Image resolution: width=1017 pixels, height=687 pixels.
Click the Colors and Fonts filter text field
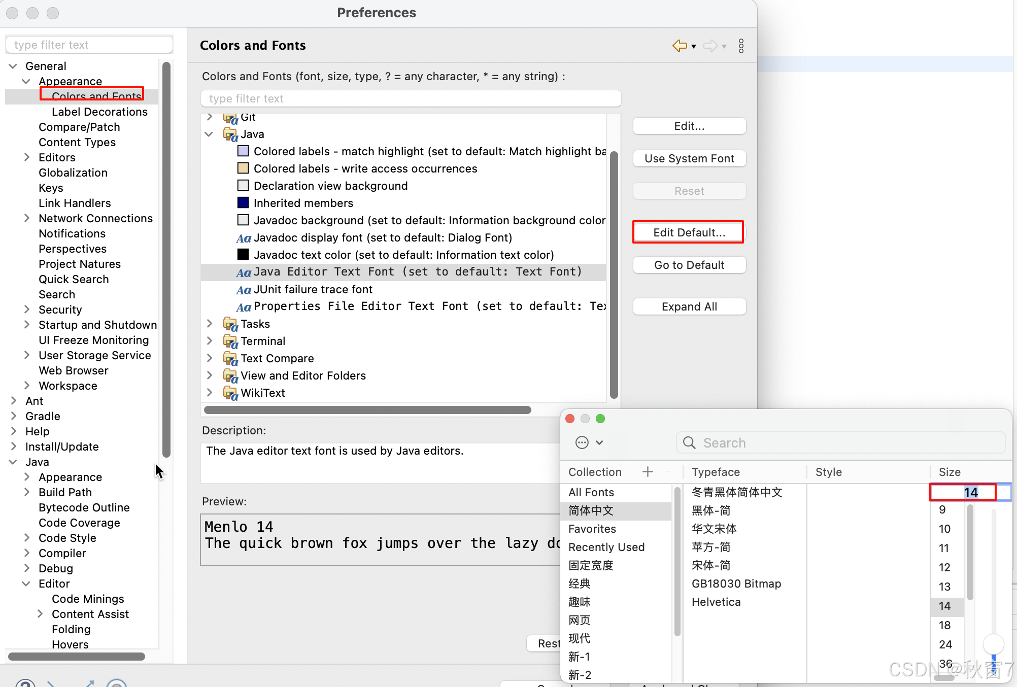(411, 98)
